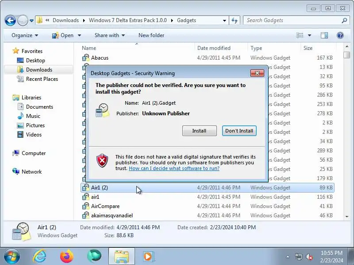The width and height of the screenshot is (354, 265).
Task: Close the Desktop Gadgets security warning dialog
Action: coord(257,73)
